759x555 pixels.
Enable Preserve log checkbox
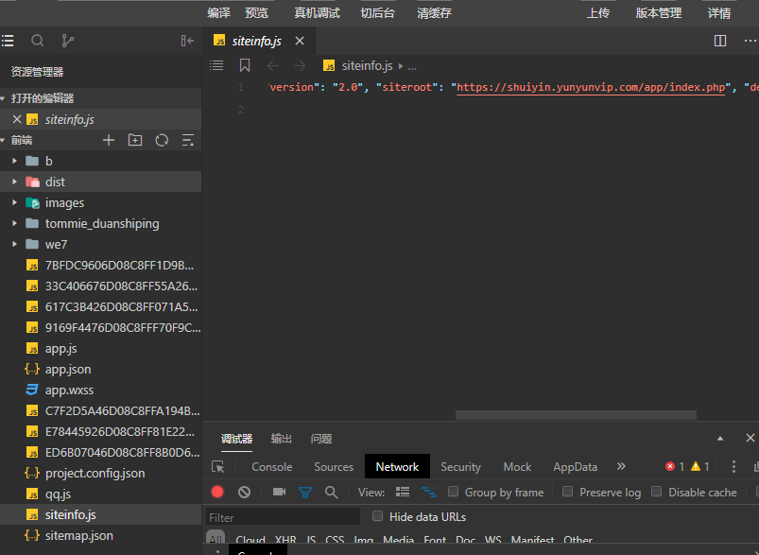[x=568, y=492]
